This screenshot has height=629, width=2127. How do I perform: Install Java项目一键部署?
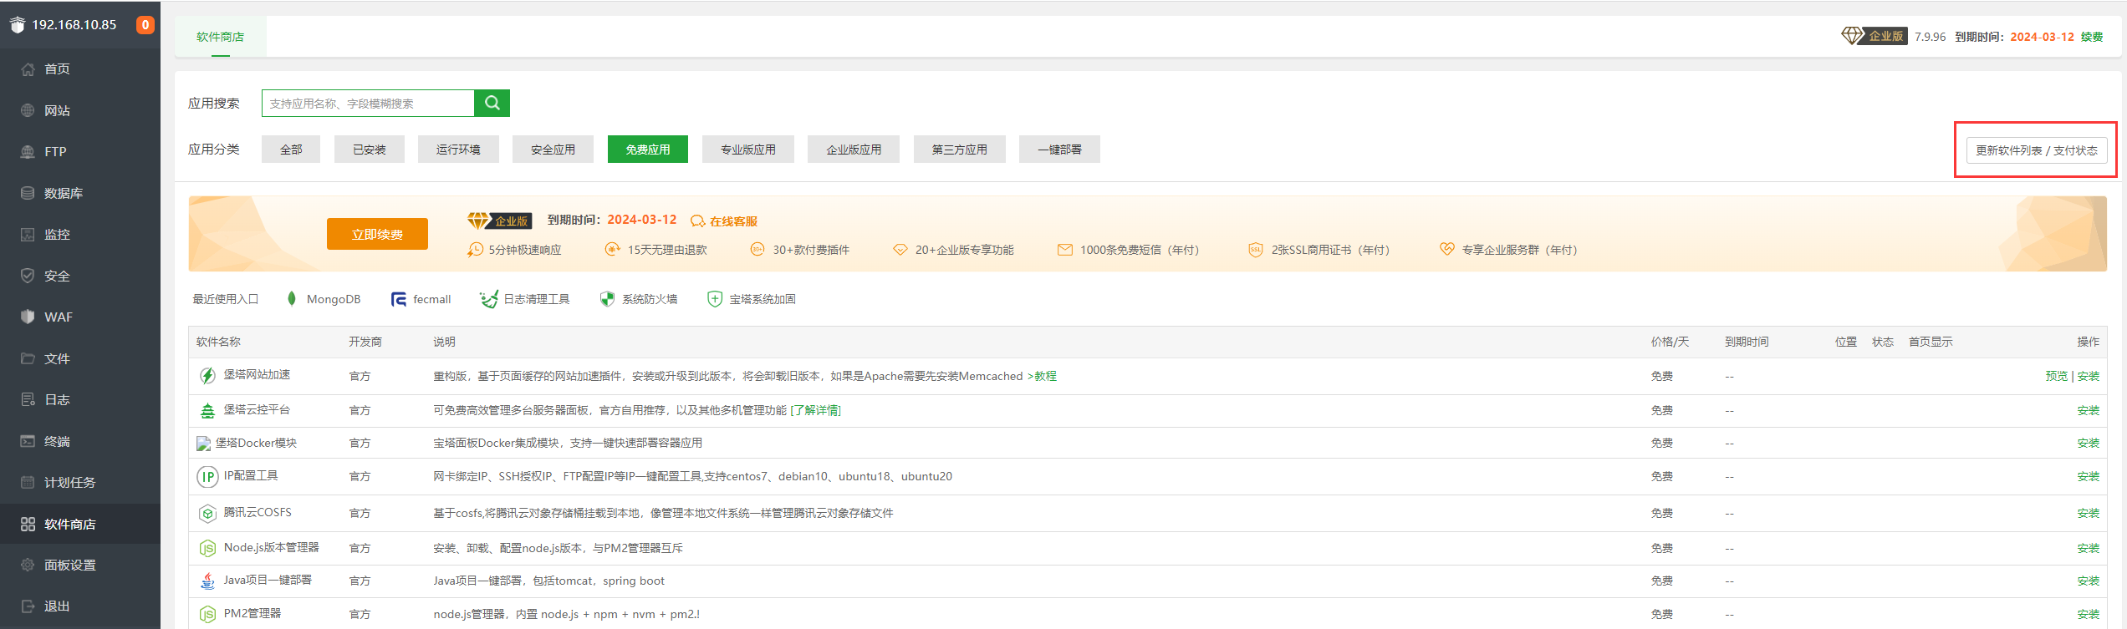click(x=2088, y=581)
